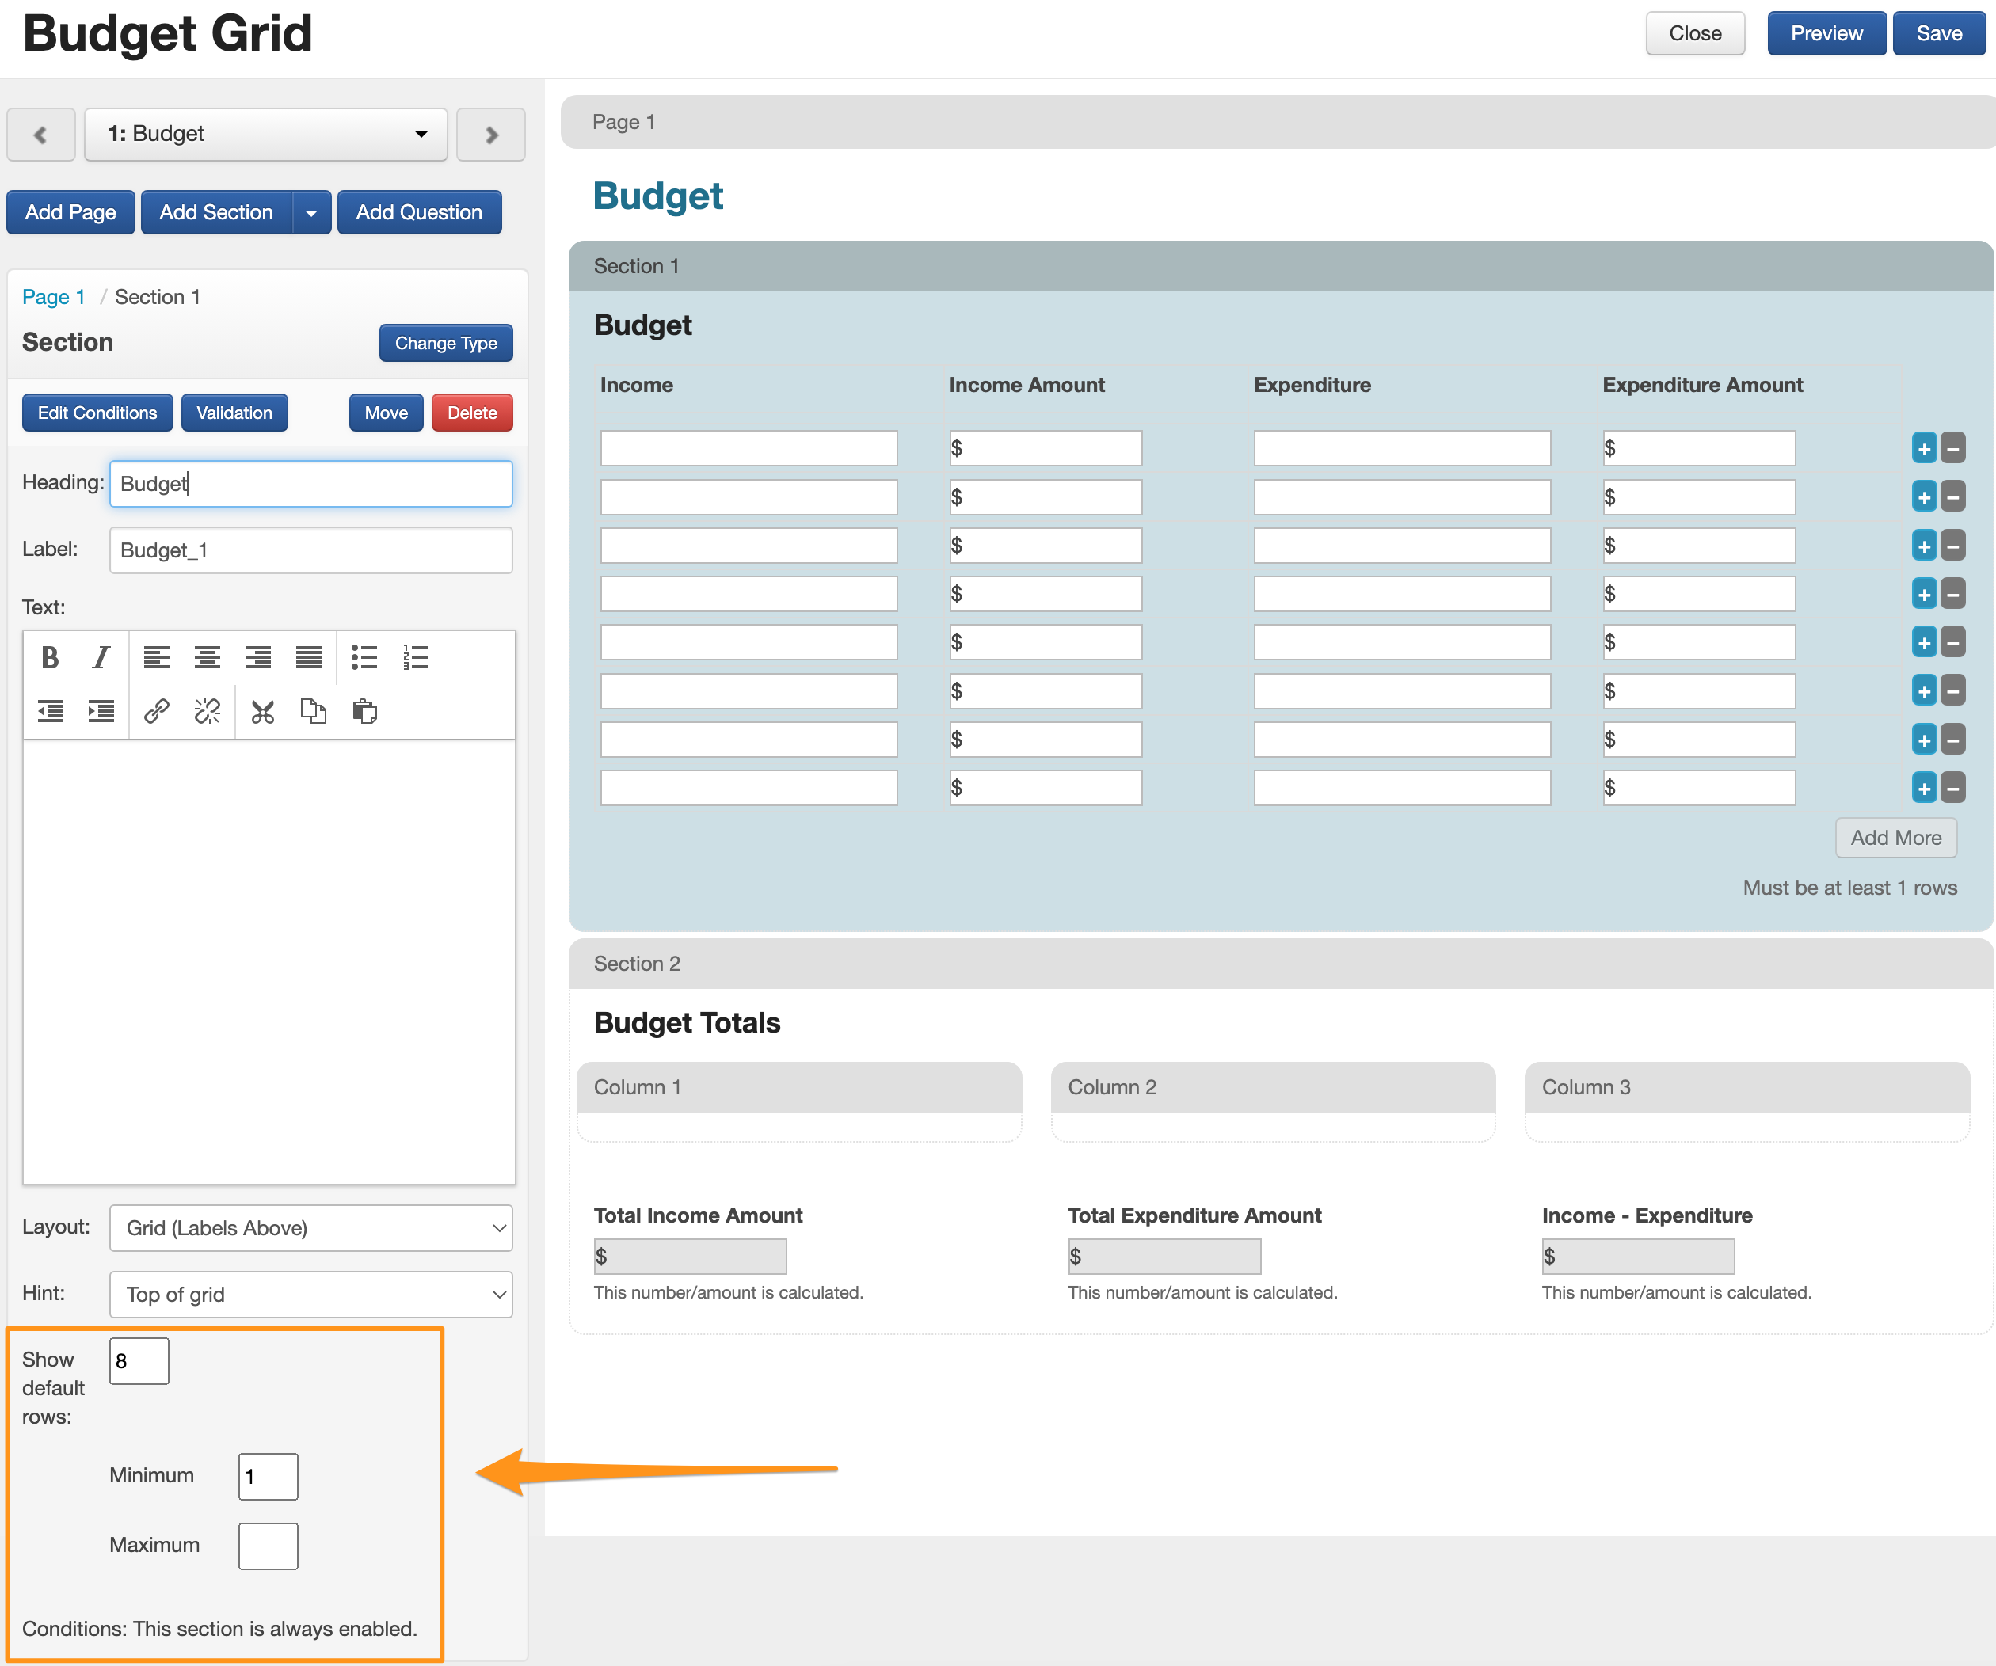Expand the Add Section dropdown arrow
This screenshot has height=1666, width=1996.
[x=310, y=213]
